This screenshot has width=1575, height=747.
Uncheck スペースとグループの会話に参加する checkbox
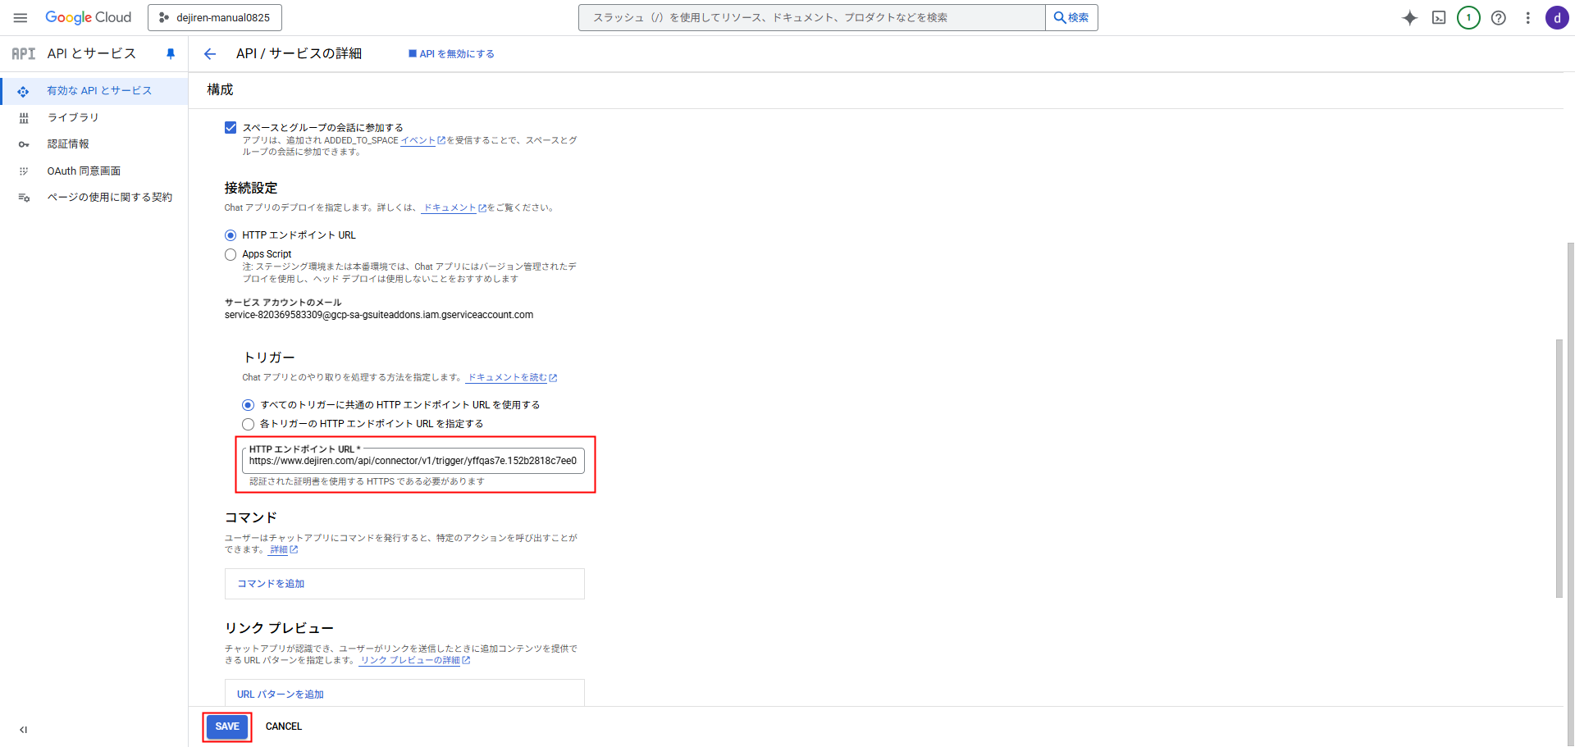coord(231,128)
